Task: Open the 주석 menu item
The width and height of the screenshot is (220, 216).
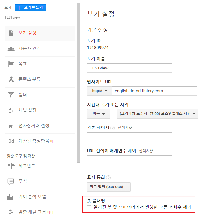Action: click(40, 182)
